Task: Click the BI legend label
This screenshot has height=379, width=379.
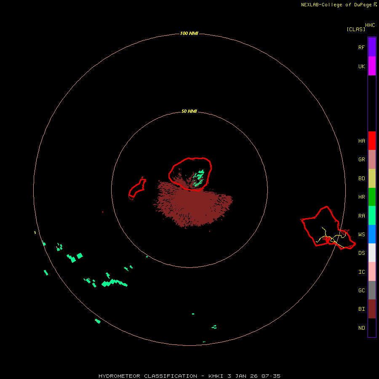Action: tap(361, 309)
